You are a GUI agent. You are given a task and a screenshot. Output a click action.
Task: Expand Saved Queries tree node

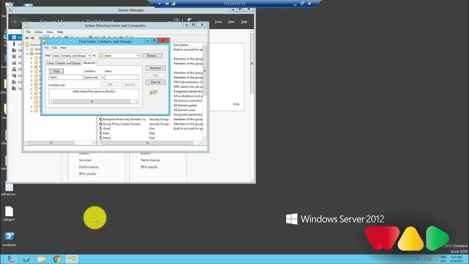point(27,49)
